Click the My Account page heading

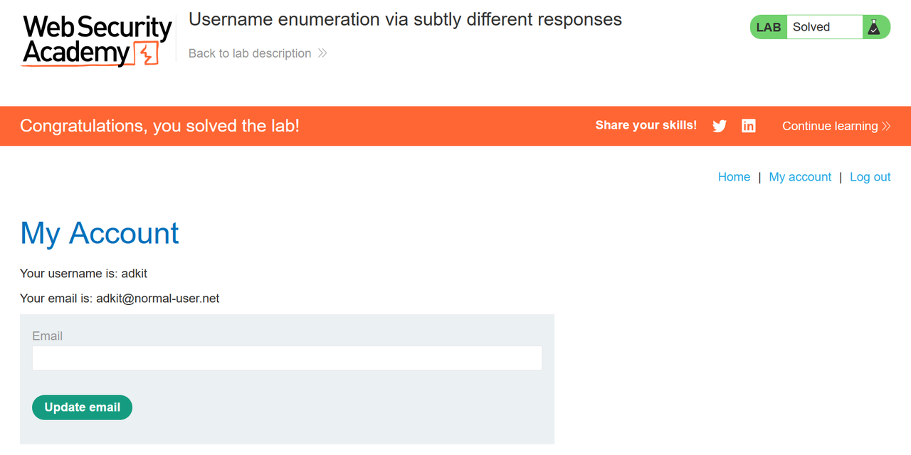click(99, 233)
